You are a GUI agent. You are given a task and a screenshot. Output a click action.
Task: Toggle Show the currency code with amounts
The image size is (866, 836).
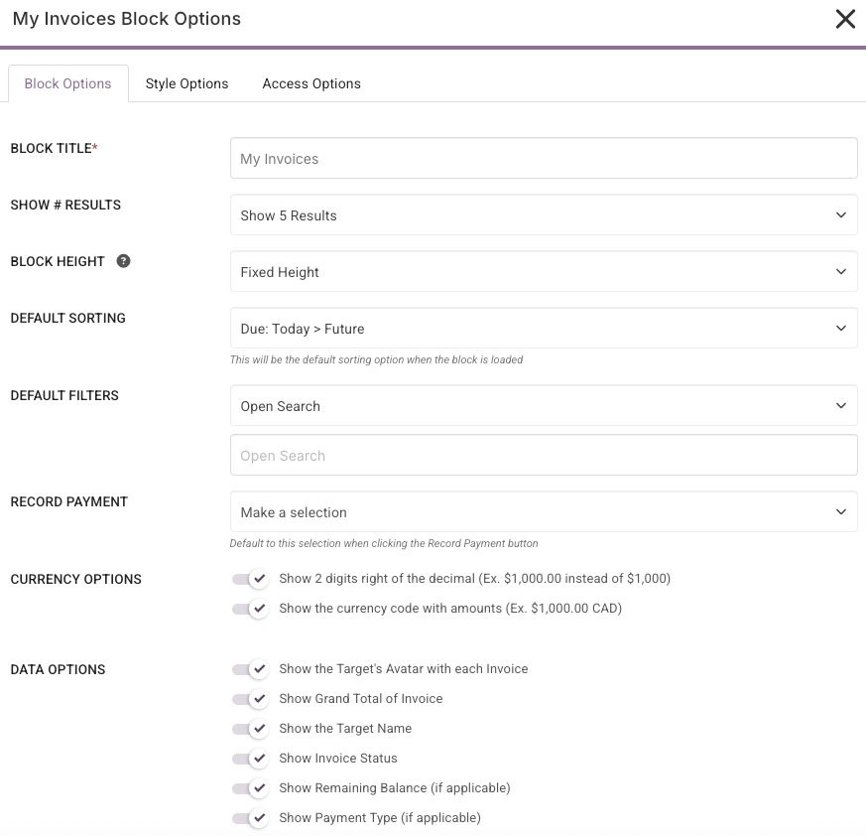click(250, 609)
